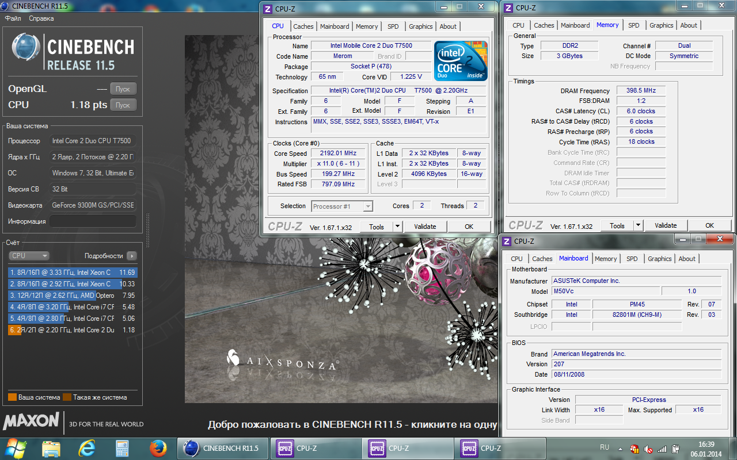Viewport: 737px width, 460px height.
Task: Open the clock showing 16:39
Action: click(x=706, y=448)
